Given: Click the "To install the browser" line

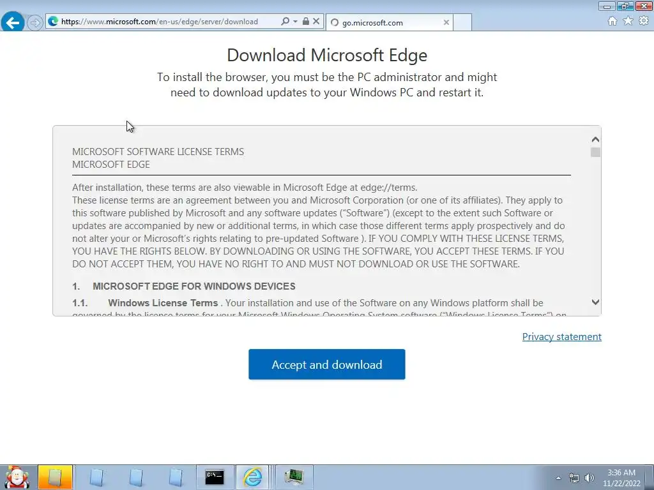Looking at the screenshot, I should pyautogui.click(x=327, y=77).
